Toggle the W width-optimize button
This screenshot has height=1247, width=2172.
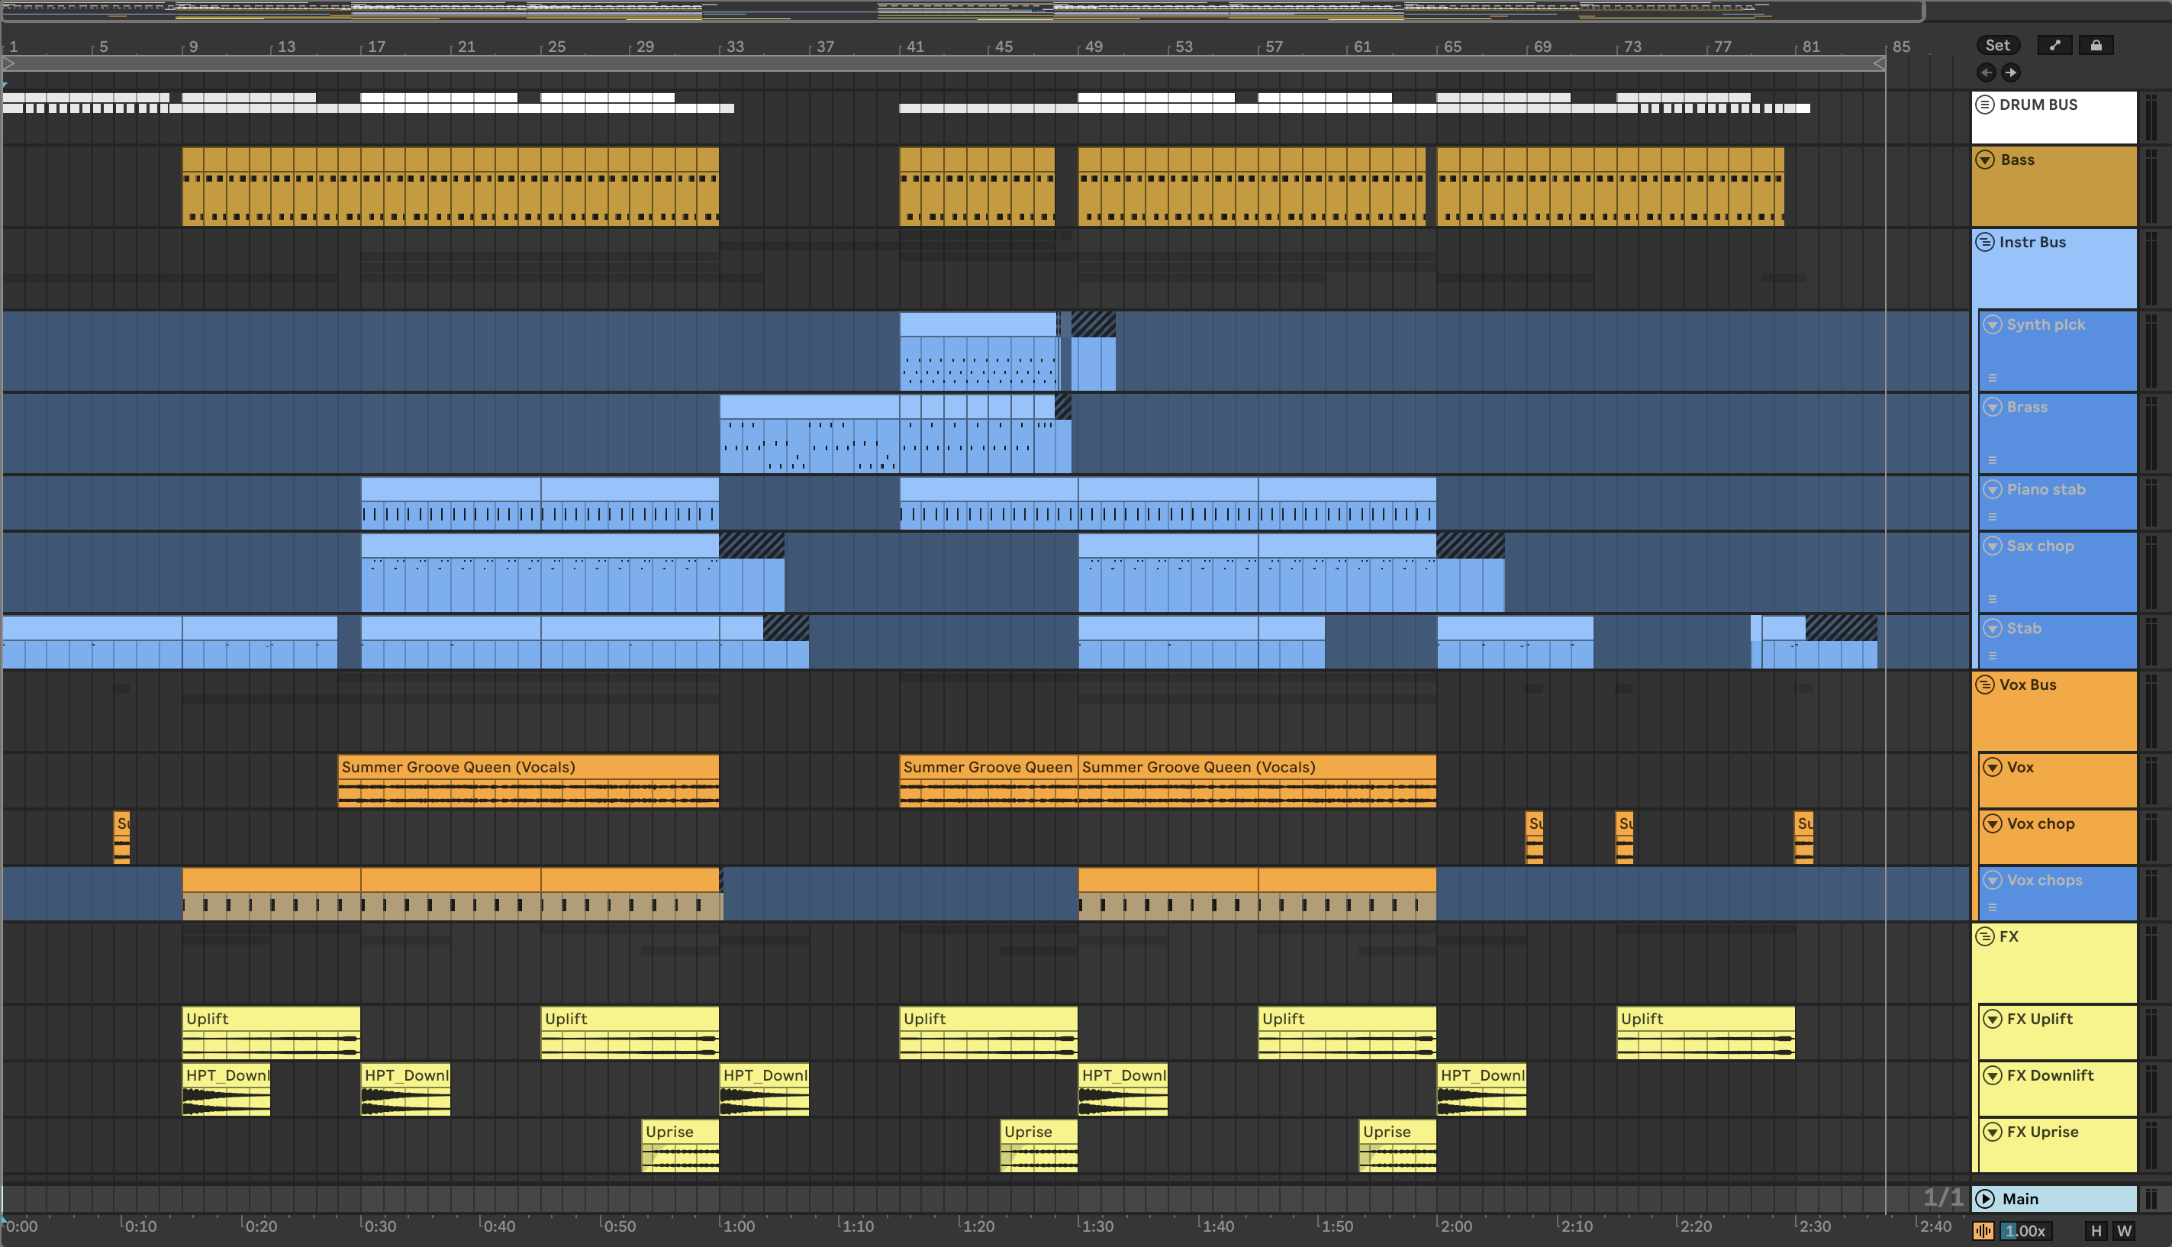click(2125, 1231)
